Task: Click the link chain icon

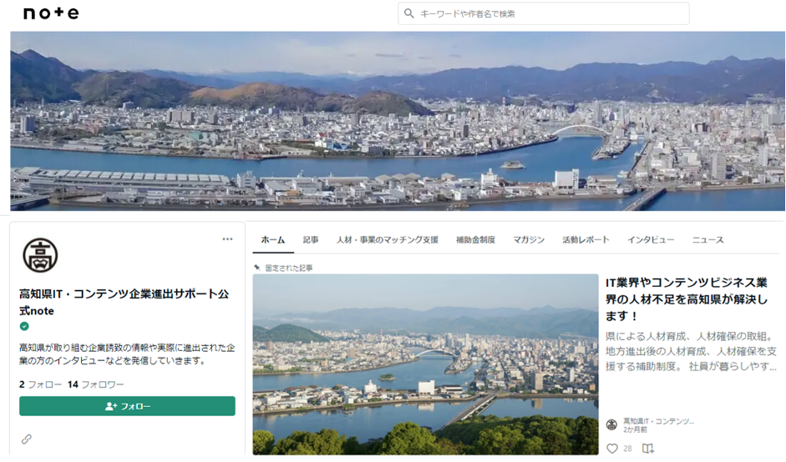Action: 27,439
